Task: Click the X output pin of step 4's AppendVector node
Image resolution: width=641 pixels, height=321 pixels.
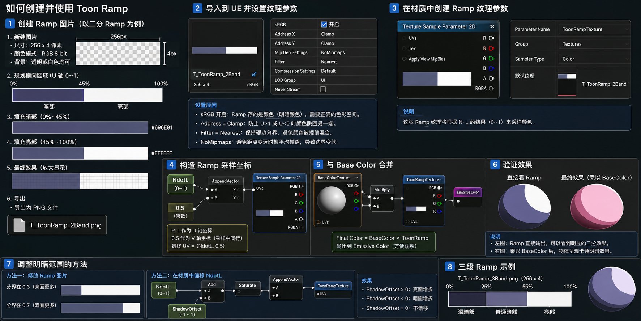Action: pos(239,190)
